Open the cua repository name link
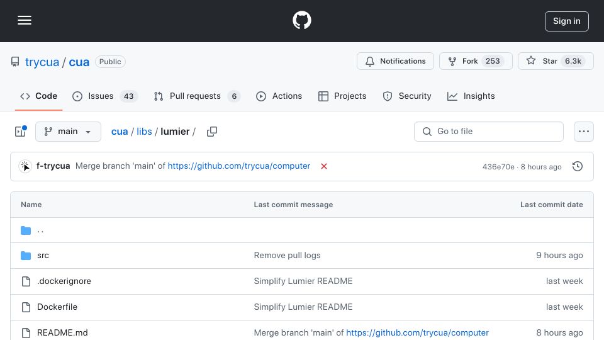This screenshot has width=604, height=340. tap(79, 62)
